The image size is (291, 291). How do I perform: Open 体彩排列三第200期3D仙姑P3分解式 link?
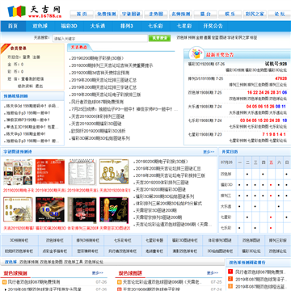(169, 204)
